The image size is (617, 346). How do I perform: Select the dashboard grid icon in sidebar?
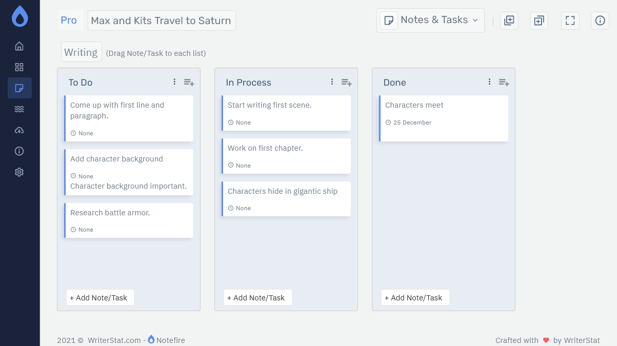[x=19, y=67]
